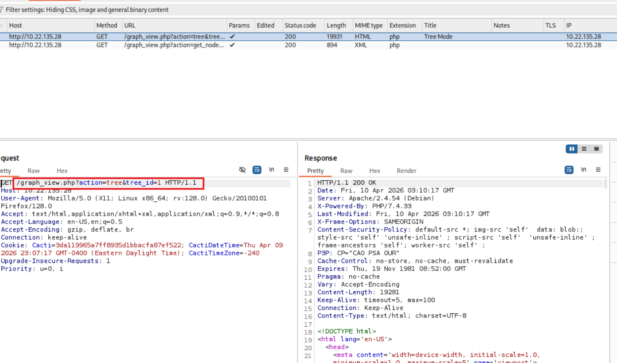Sort history by Status code column header

pyautogui.click(x=303, y=25)
